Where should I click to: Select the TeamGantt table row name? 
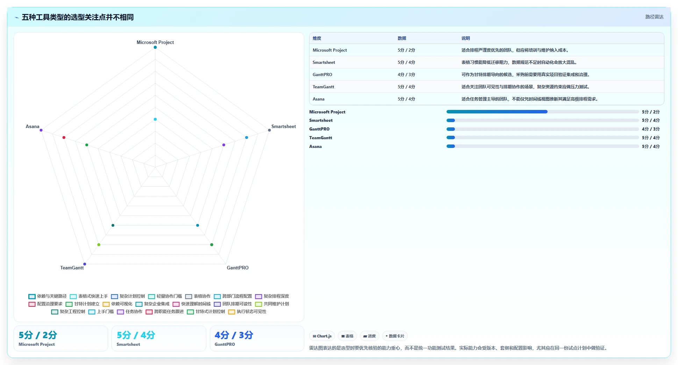[323, 87]
